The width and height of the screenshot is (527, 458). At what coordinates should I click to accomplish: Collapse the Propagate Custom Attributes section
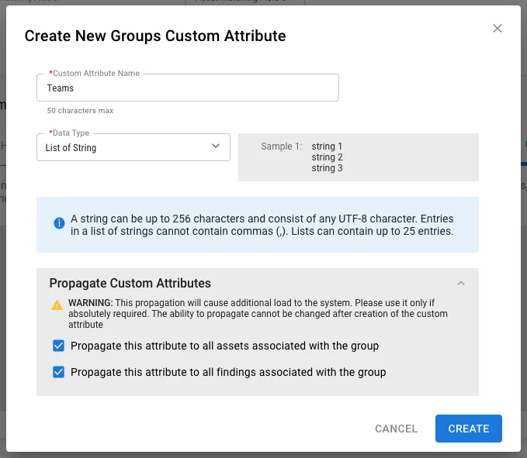461,283
